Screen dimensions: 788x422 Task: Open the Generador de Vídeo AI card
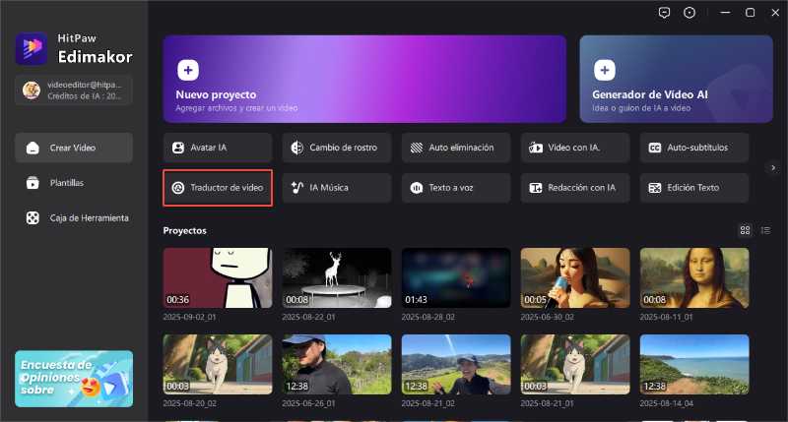point(676,78)
